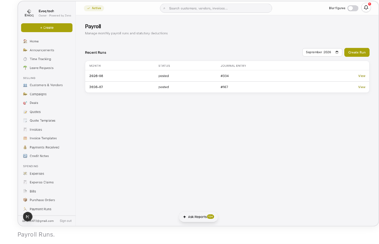Screen dimensions: 379x244
Task: Click Sign out
Action: pos(66,221)
